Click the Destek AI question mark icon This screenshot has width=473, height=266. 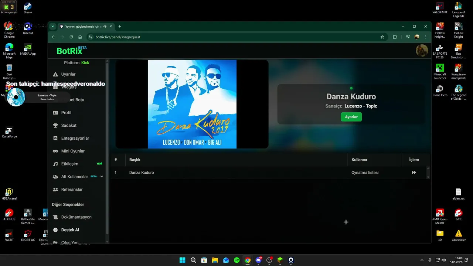coord(55,230)
